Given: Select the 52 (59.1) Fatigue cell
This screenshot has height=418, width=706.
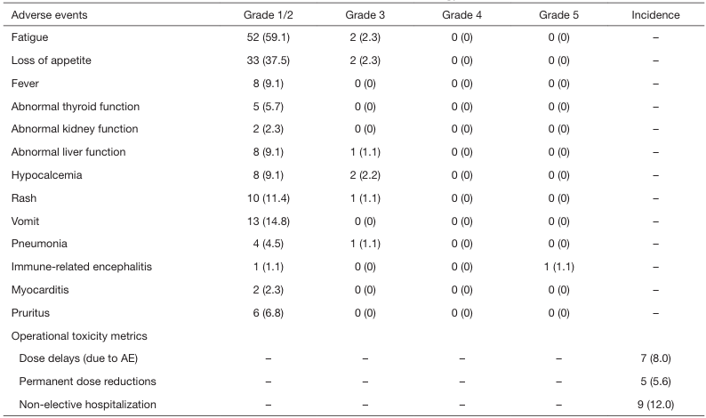Looking at the screenshot, I should coord(268,37).
